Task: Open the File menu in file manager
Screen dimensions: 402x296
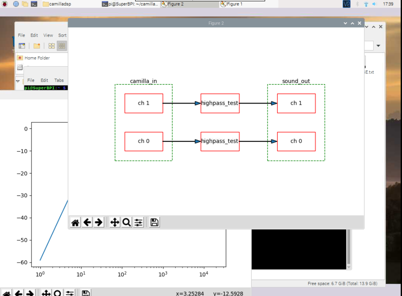Action: [21, 35]
